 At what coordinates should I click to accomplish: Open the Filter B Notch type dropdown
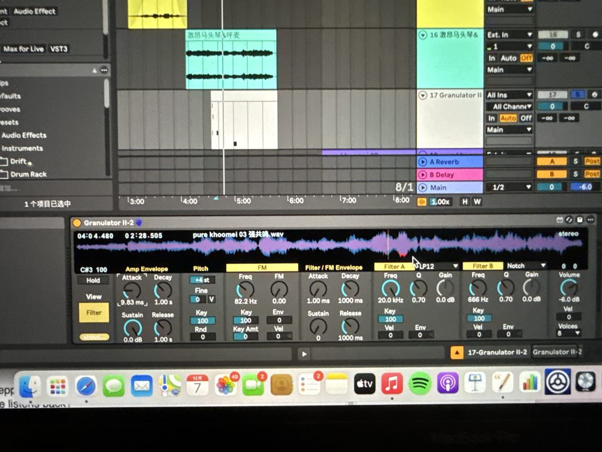[x=526, y=266]
